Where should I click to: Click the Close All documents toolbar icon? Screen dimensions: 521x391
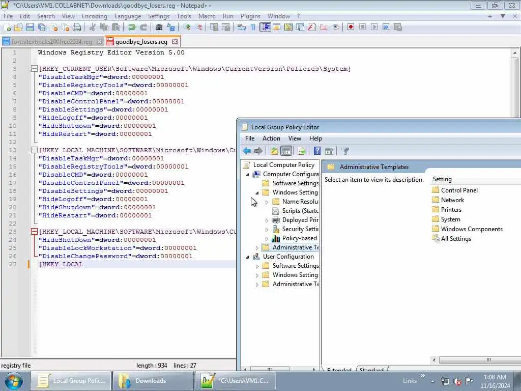click(x=66, y=27)
